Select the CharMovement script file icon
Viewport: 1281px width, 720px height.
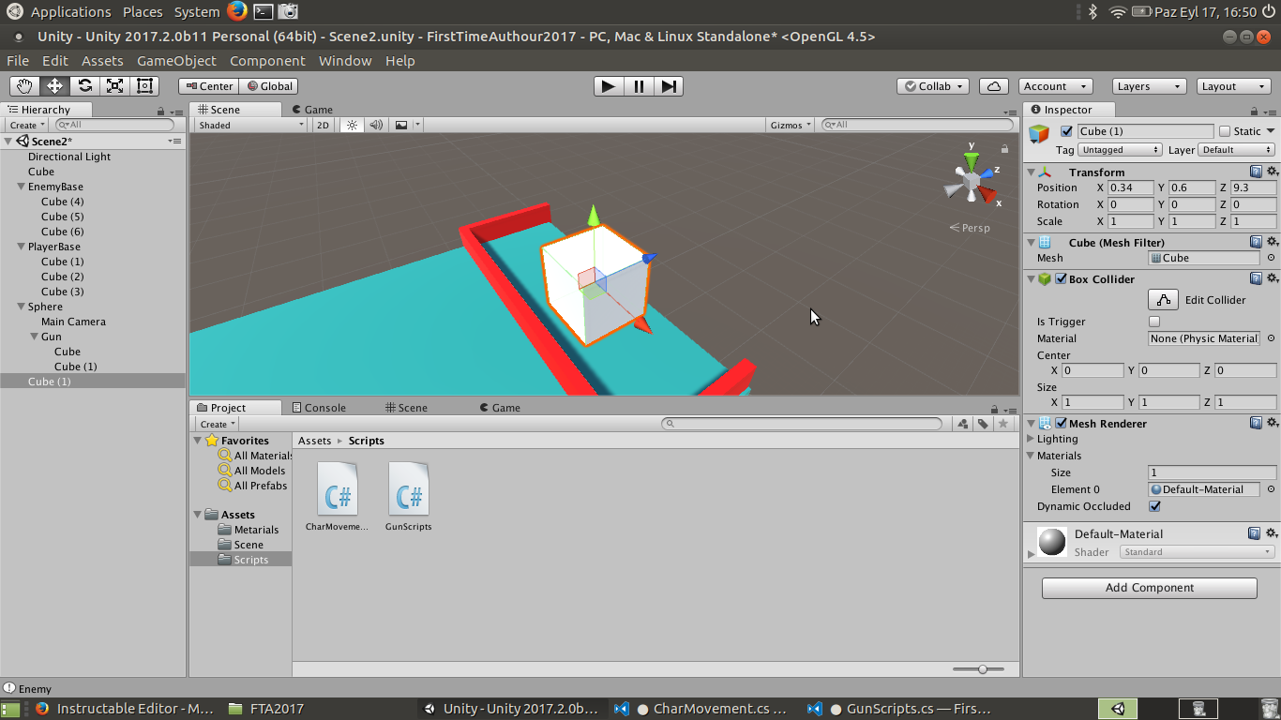pos(338,488)
